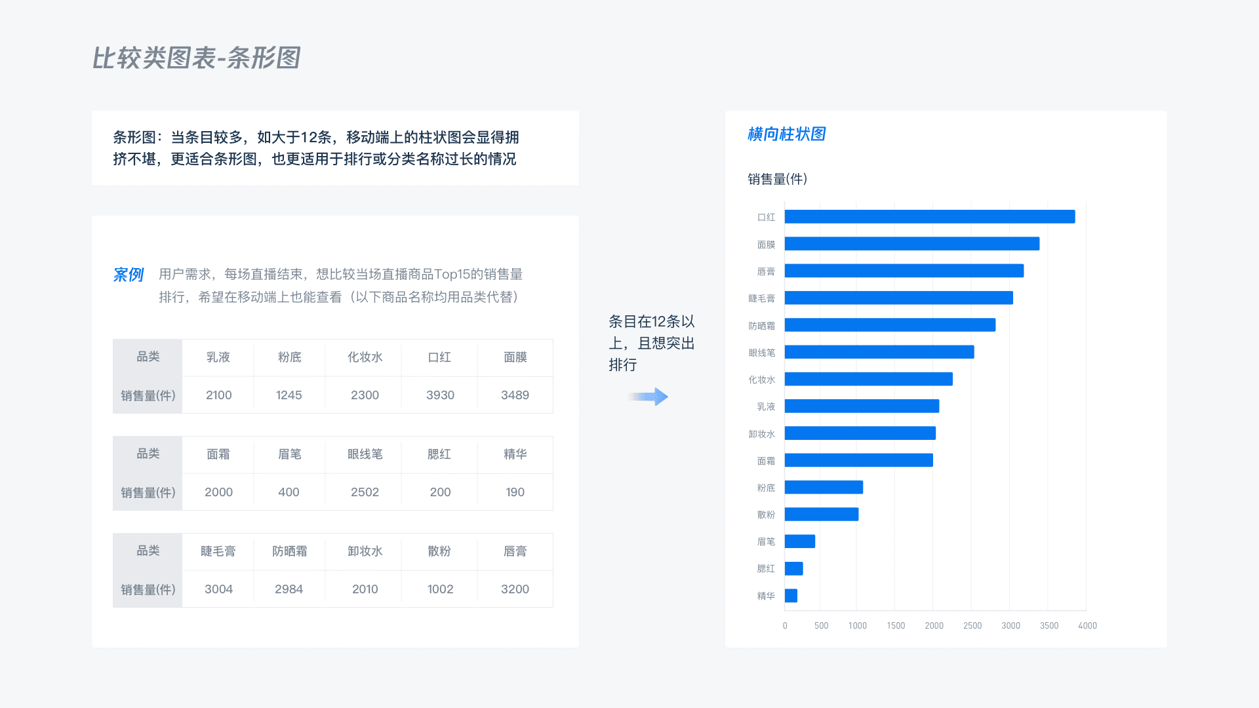Click the 口红 bar in chart
1259x708 pixels.
[x=929, y=217]
